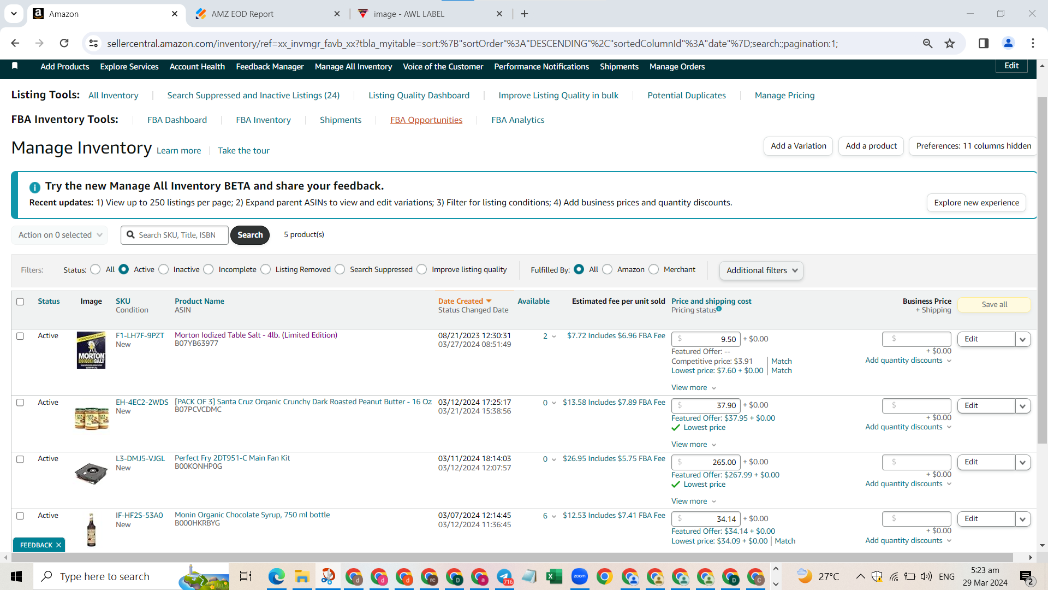The height and width of the screenshot is (590, 1048).
Task: Select the Inactive status radio button
Action: (x=163, y=269)
